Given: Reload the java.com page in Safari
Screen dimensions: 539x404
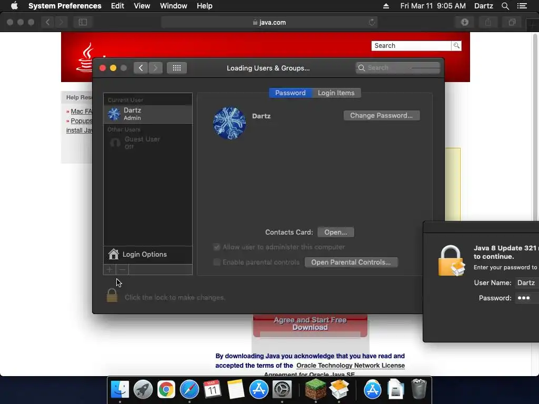Looking at the screenshot, I should pos(372,22).
